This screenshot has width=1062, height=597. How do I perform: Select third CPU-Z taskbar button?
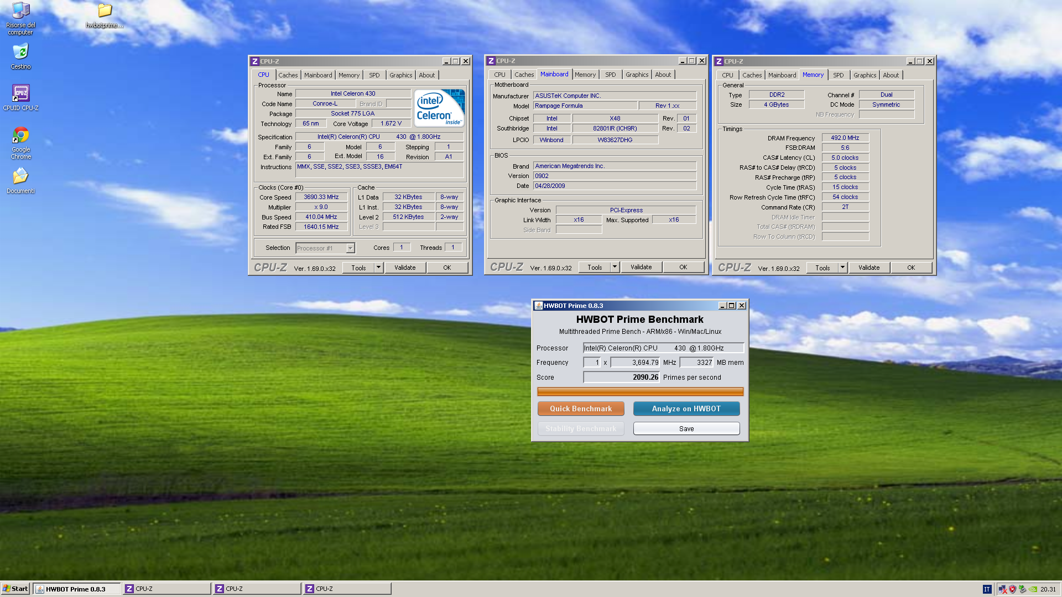pyautogui.click(x=347, y=589)
